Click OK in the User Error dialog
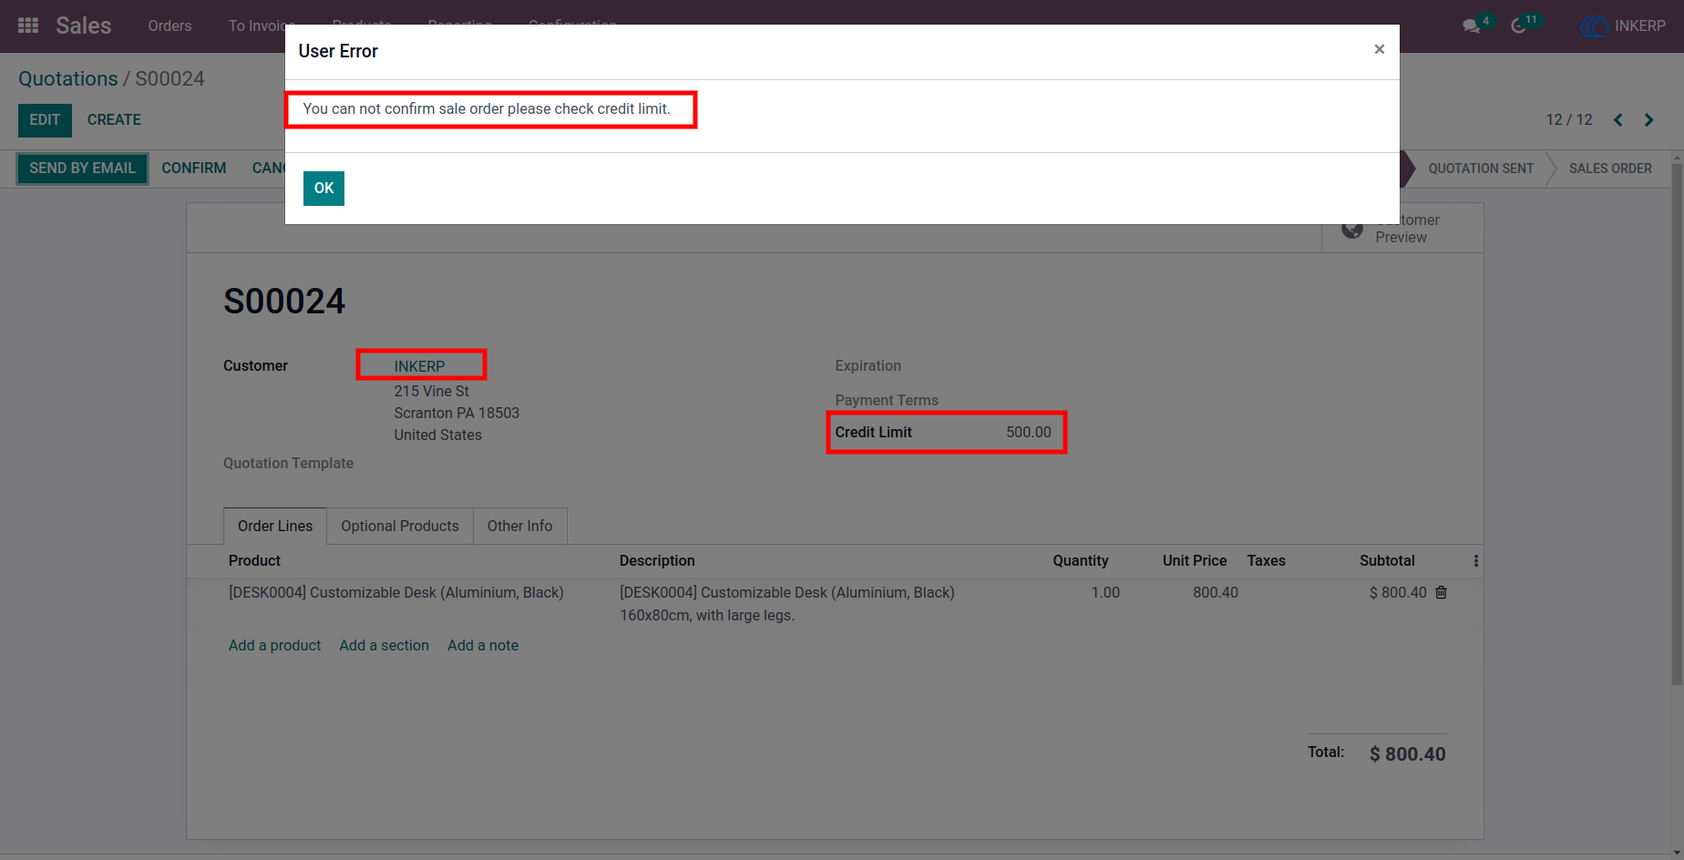The height and width of the screenshot is (860, 1684). (x=323, y=189)
